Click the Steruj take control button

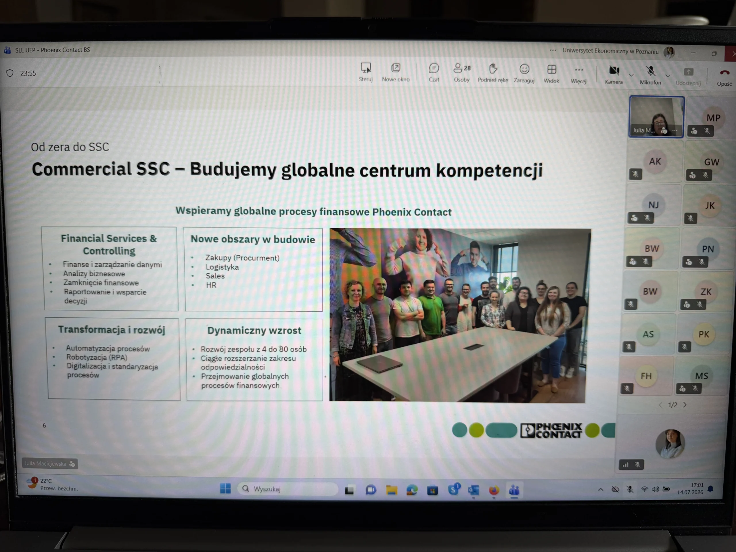coord(366,72)
